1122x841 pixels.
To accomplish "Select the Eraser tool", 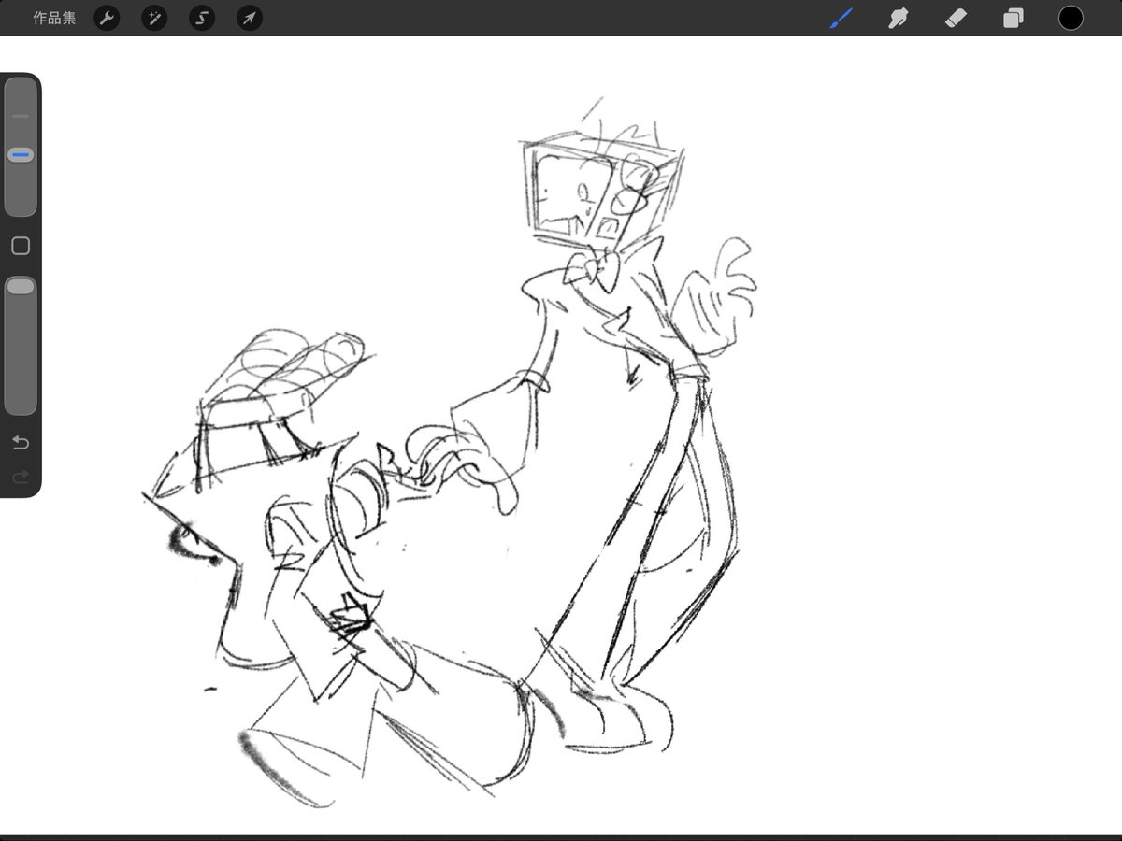I will [x=956, y=18].
